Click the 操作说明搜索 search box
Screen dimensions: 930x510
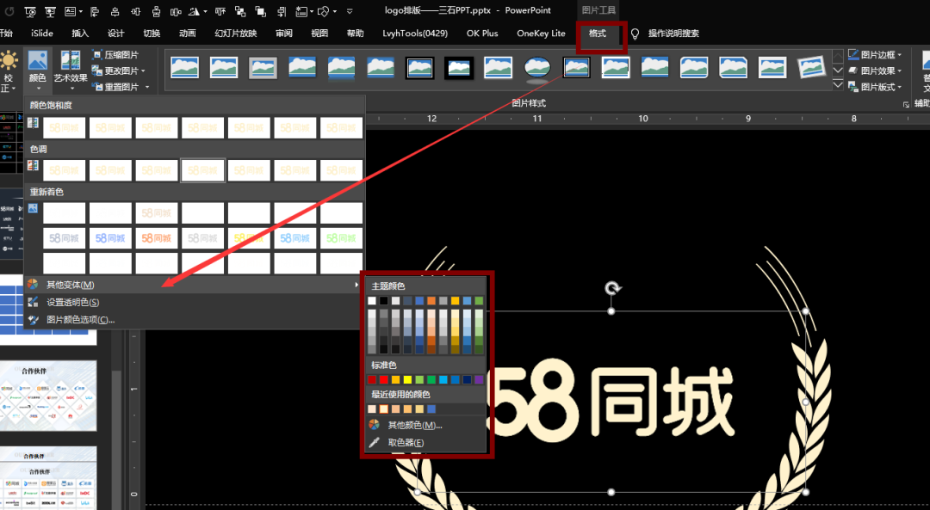click(x=673, y=34)
